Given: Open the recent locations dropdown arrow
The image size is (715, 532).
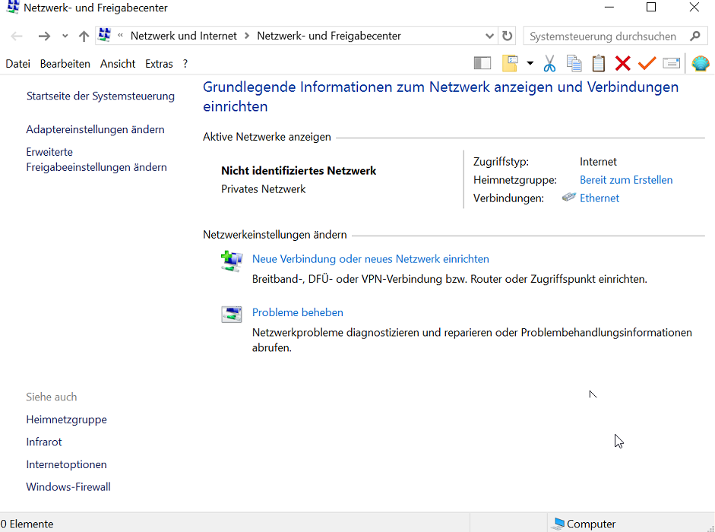Looking at the screenshot, I should (65, 36).
